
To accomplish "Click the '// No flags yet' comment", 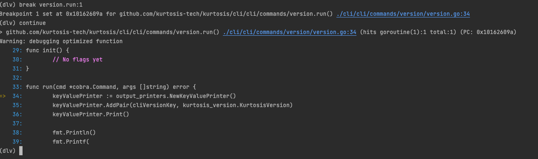I will tap(77, 59).
